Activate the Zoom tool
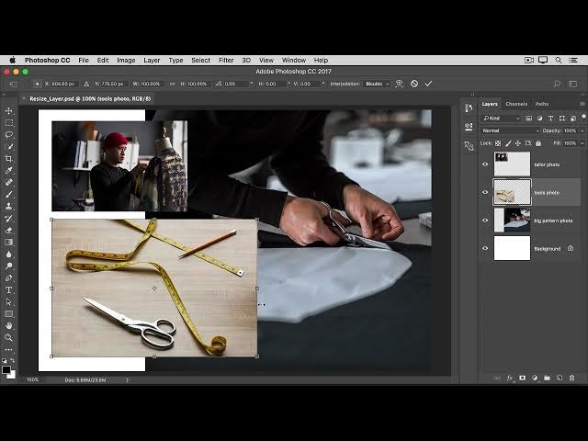588x441 pixels. [9, 337]
